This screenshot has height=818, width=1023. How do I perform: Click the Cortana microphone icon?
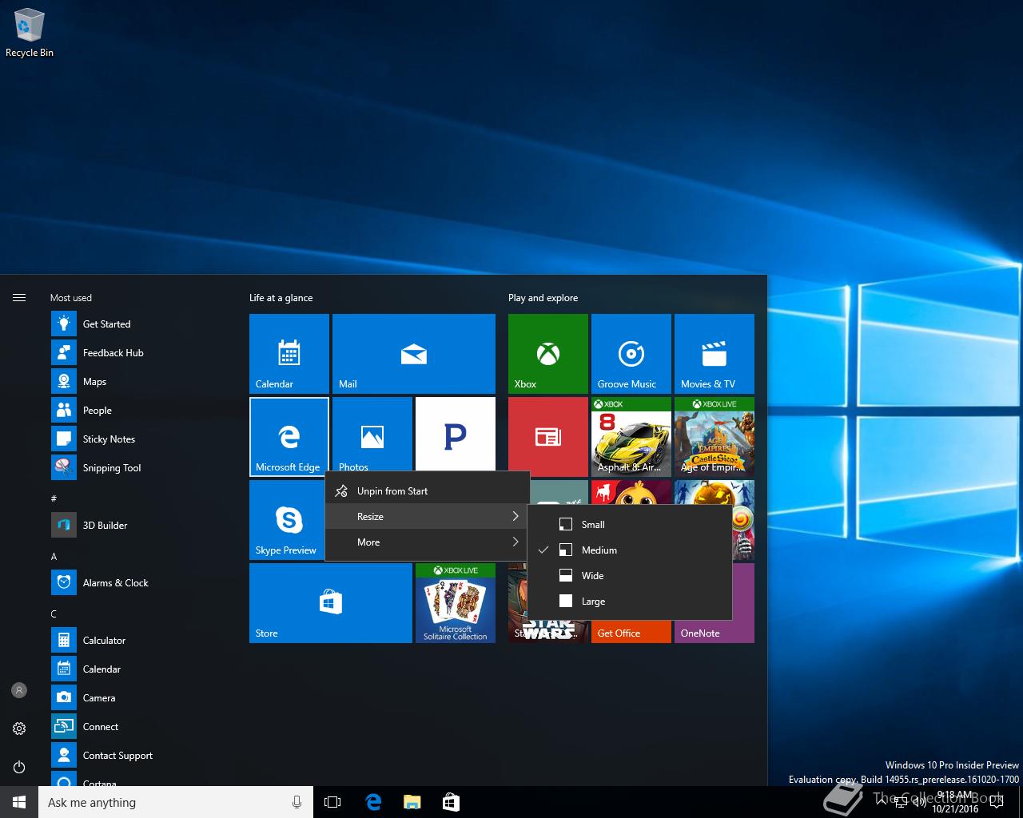tap(297, 802)
